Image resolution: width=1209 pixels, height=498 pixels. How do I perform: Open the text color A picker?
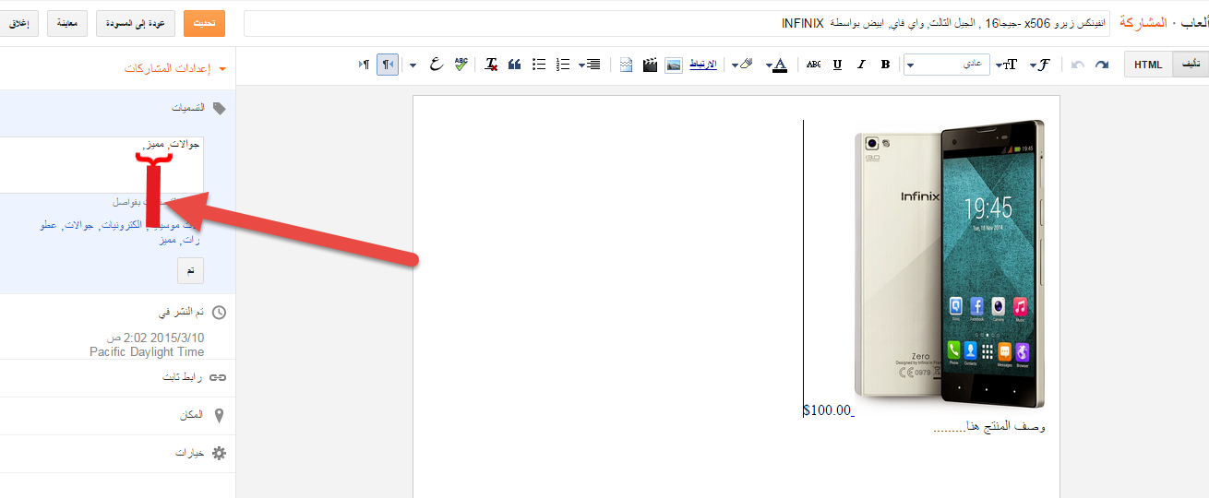pyautogui.click(x=776, y=65)
